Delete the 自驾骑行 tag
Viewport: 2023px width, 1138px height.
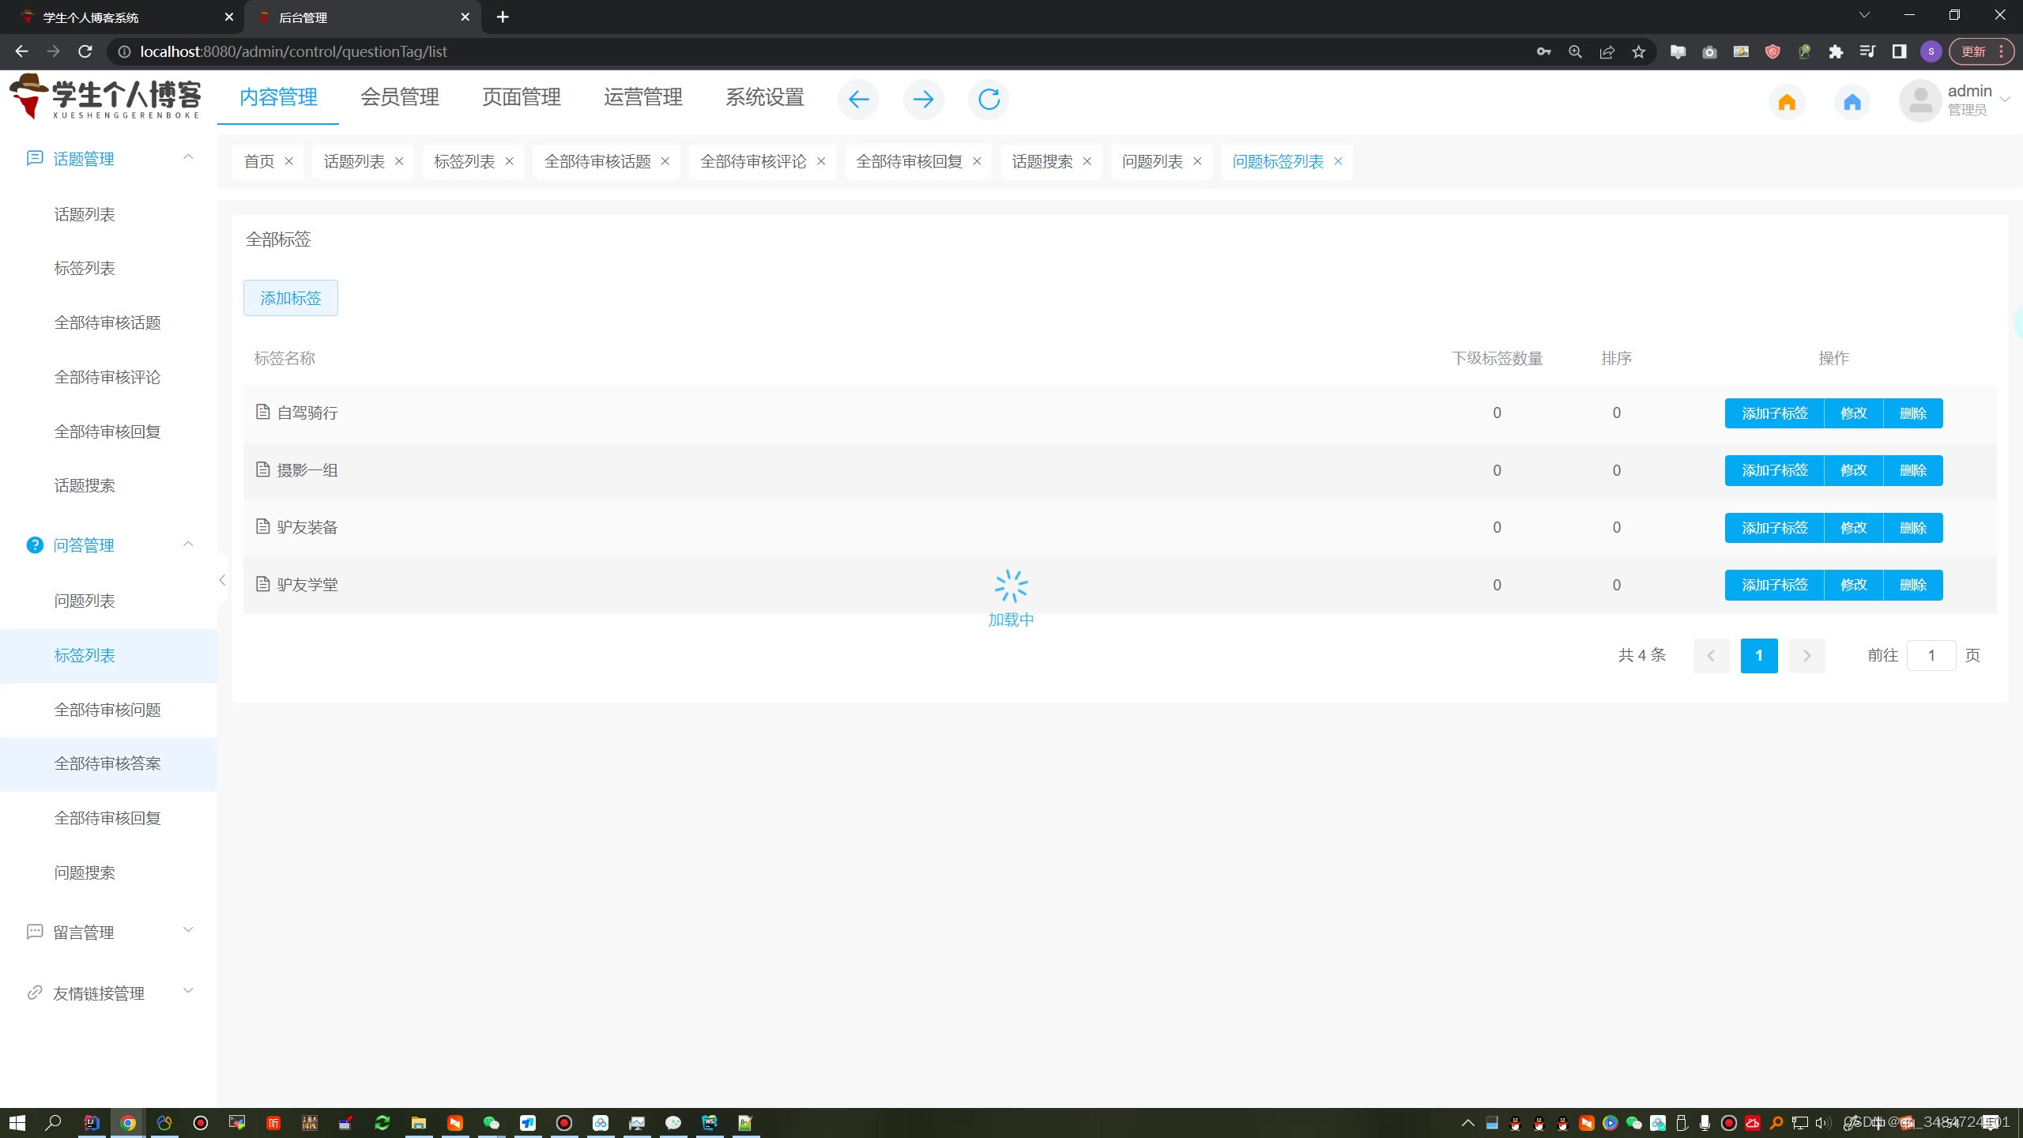click(1912, 413)
